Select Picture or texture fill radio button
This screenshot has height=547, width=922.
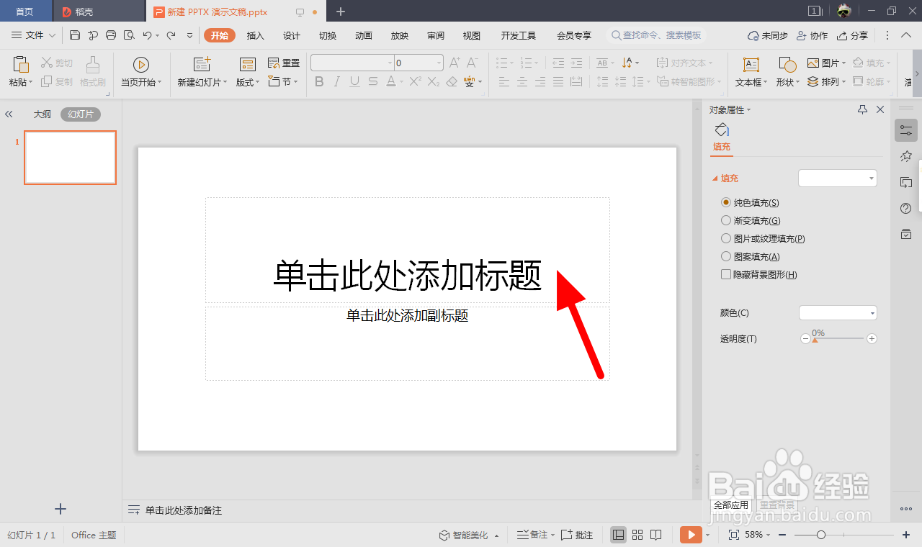tap(726, 238)
